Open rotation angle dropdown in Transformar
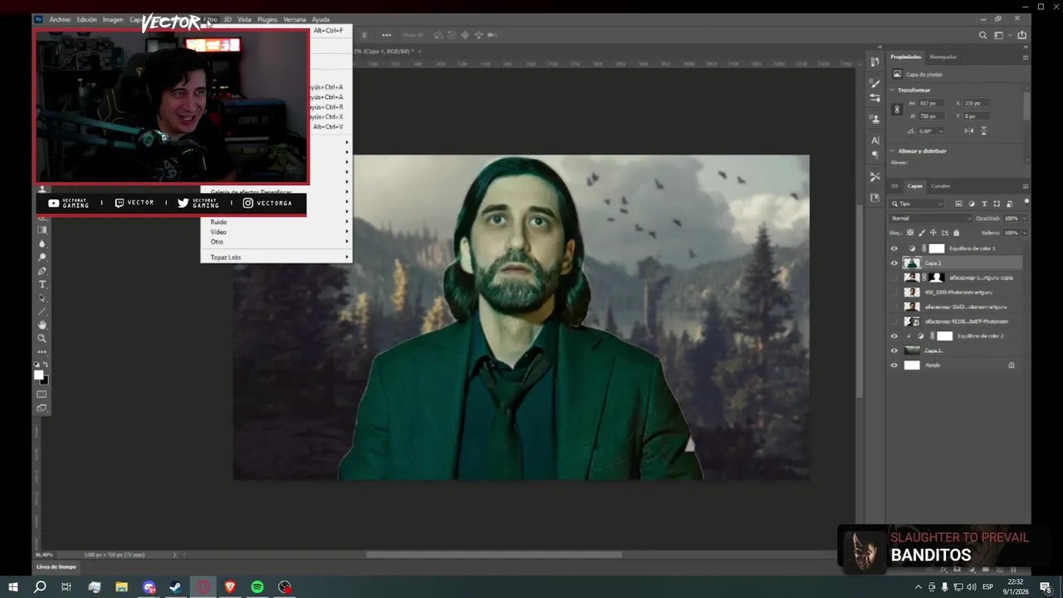1063x598 pixels. 941,131
